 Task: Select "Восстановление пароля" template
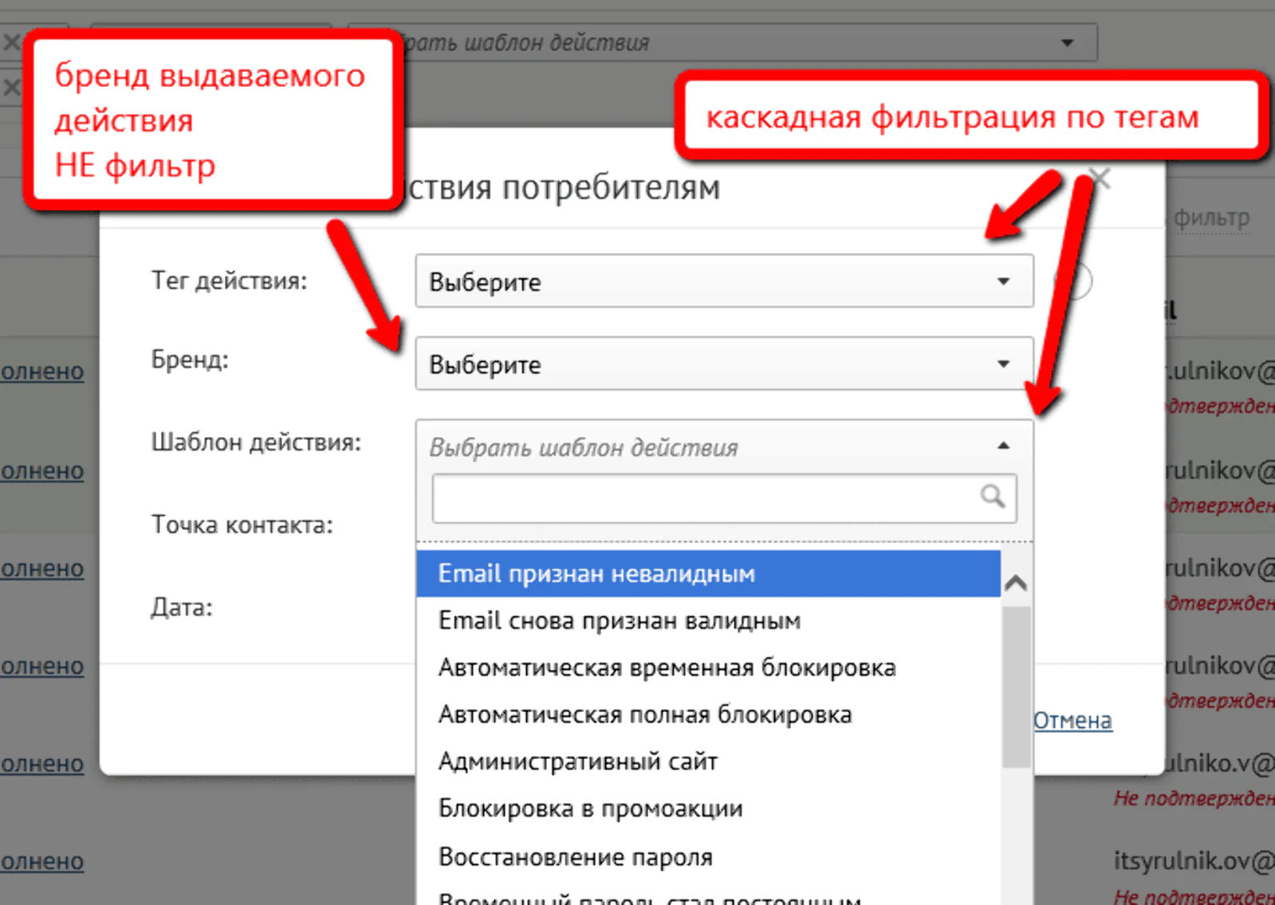click(575, 857)
